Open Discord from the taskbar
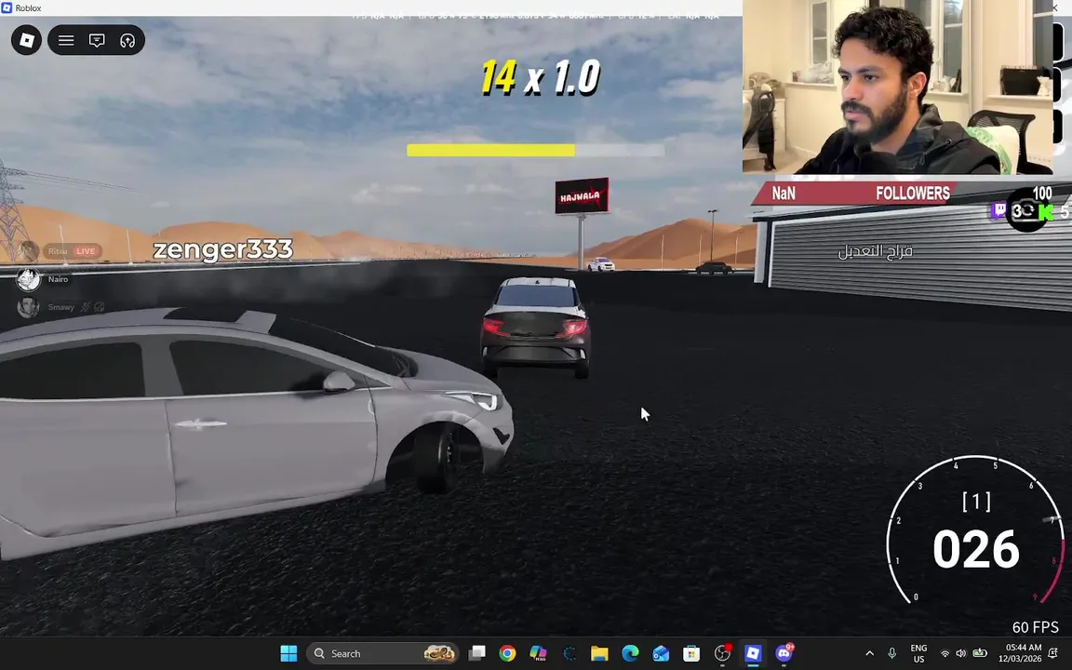 (x=784, y=653)
